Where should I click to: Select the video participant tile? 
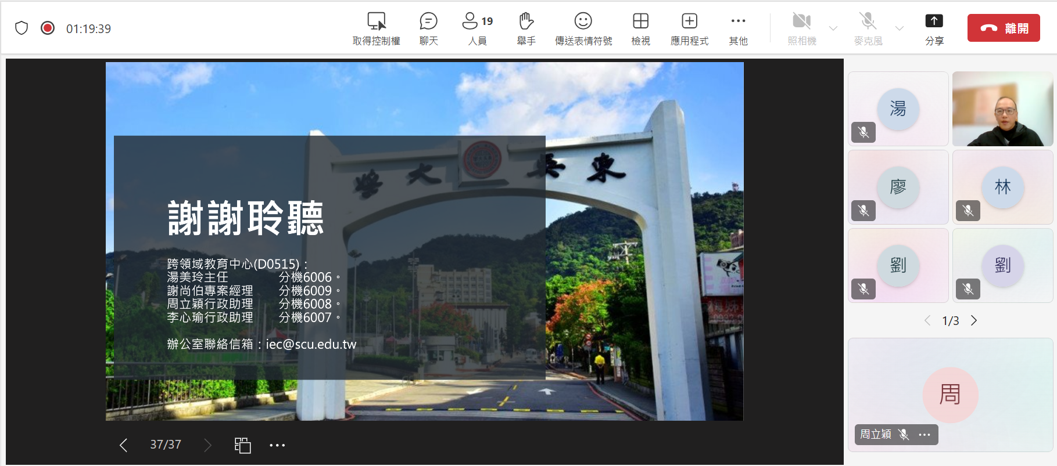point(1003,109)
